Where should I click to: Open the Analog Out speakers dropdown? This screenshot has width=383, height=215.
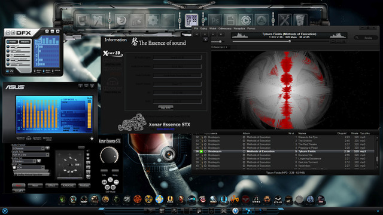point(24,161)
